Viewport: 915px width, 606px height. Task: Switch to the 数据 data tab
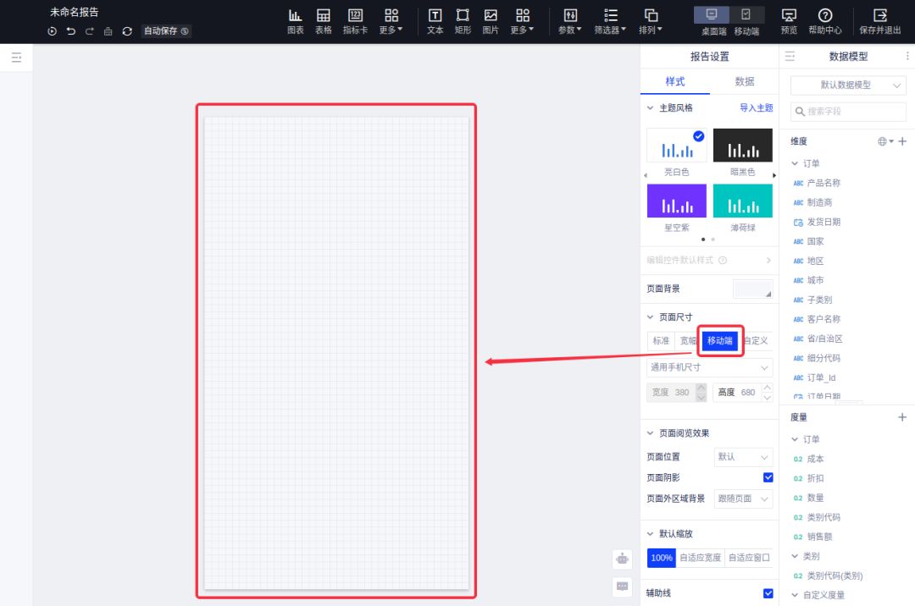point(745,81)
